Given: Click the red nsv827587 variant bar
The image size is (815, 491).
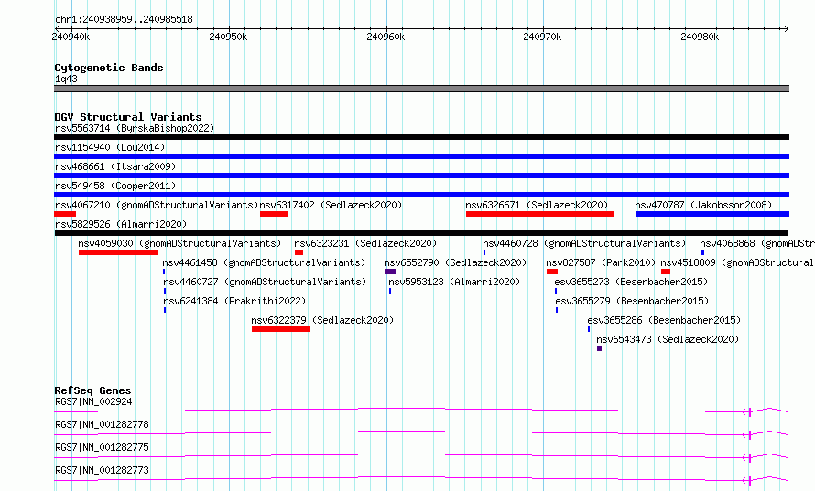Looking at the screenshot, I should pyautogui.click(x=552, y=272).
